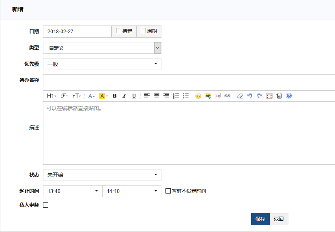This screenshot has width=335, height=232.
Task: Toggle bold formatting in editor toolbar
Action: 114,96
